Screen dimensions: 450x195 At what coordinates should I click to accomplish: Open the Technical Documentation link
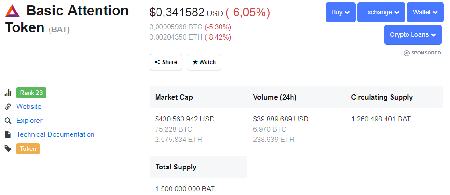tap(56, 134)
